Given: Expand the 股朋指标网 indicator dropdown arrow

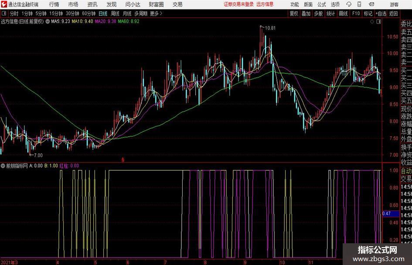Looking at the screenshot, I should point(3,166).
